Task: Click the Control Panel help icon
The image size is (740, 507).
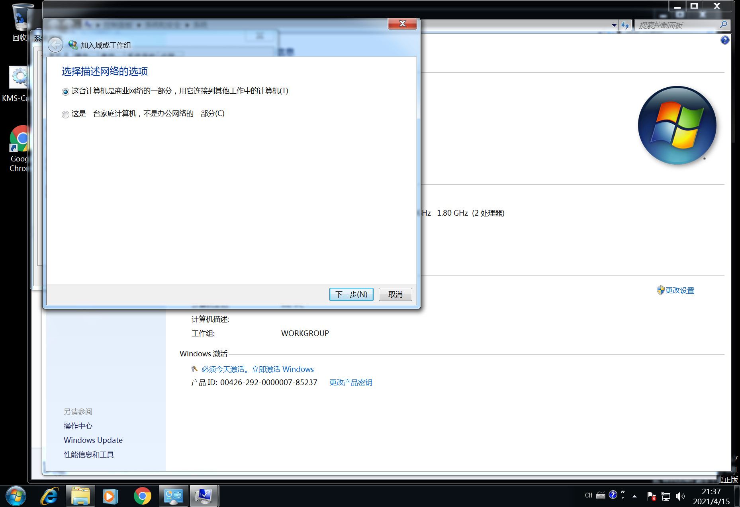Action: pos(725,40)
